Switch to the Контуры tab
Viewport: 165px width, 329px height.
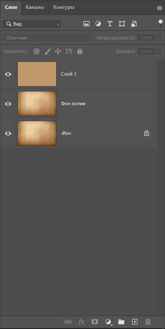click(x=64, y=7)
